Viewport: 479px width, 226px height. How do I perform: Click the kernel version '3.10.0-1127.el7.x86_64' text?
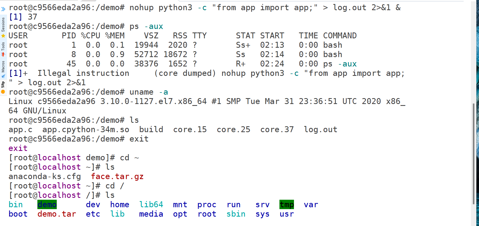[154, 101]
